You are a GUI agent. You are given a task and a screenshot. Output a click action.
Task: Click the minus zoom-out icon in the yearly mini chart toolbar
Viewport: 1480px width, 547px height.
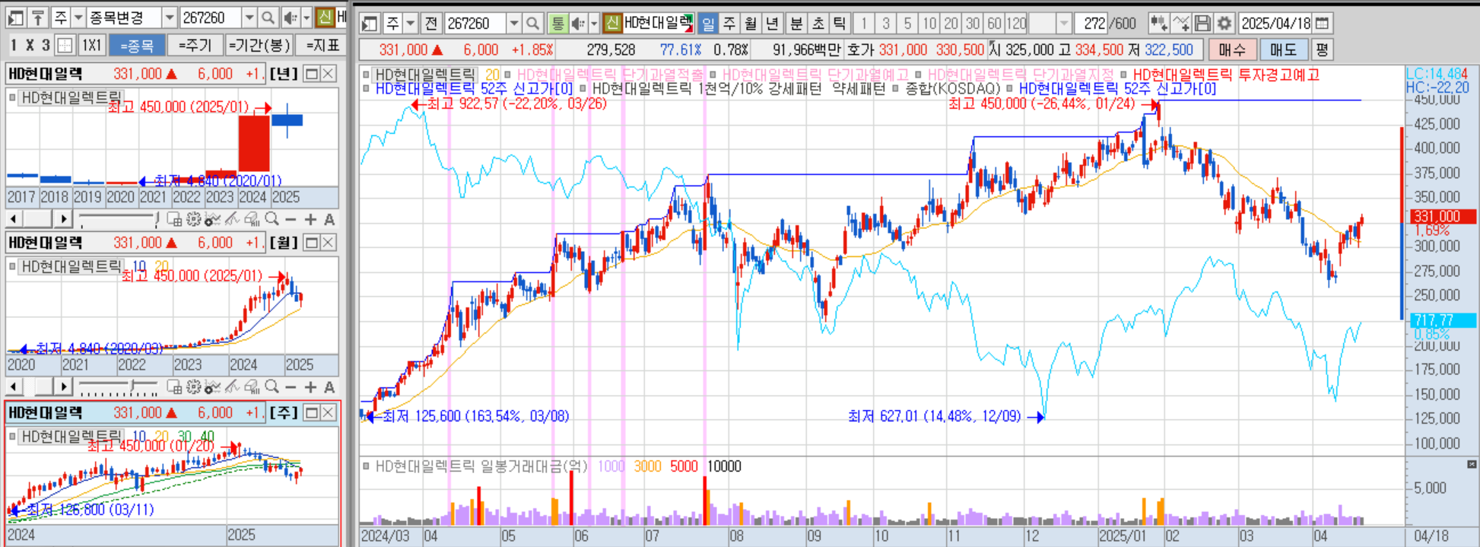tap(291, 220)
